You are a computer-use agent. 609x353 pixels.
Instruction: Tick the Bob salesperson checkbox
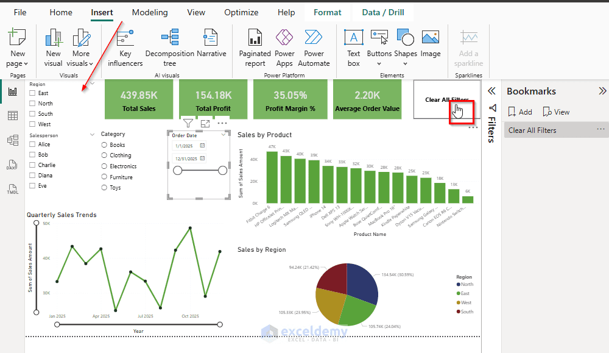[x=33, y=155]
